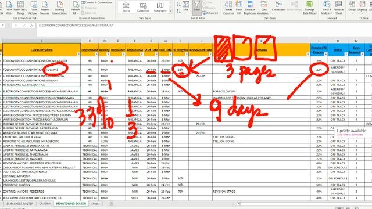The width and height of the screenshot is (372, 209).
Task: Select column G header
Action: point(151,41)
